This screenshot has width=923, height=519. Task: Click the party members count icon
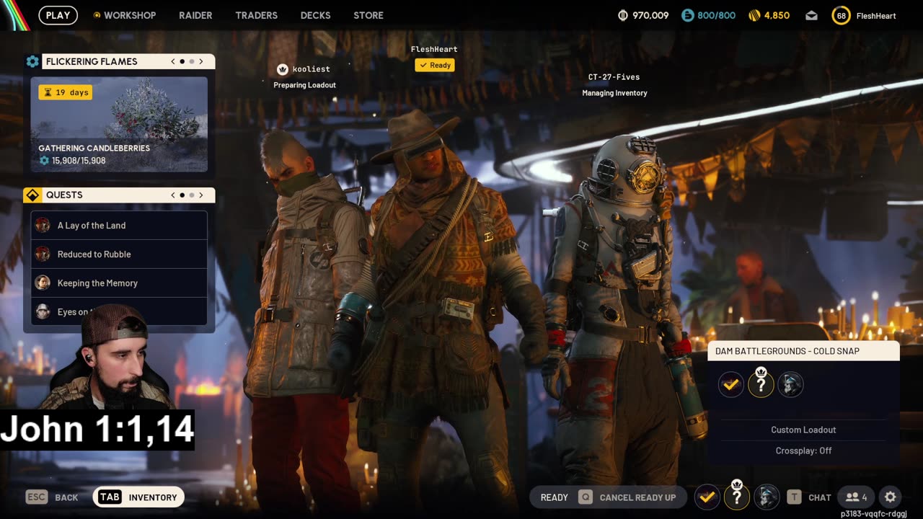click(856, 497)
